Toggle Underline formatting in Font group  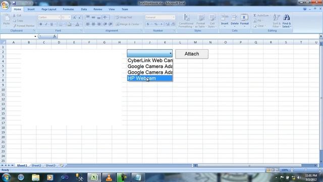[x=51, y=24]
